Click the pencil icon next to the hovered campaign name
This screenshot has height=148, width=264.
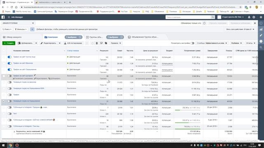coord(35,75)
